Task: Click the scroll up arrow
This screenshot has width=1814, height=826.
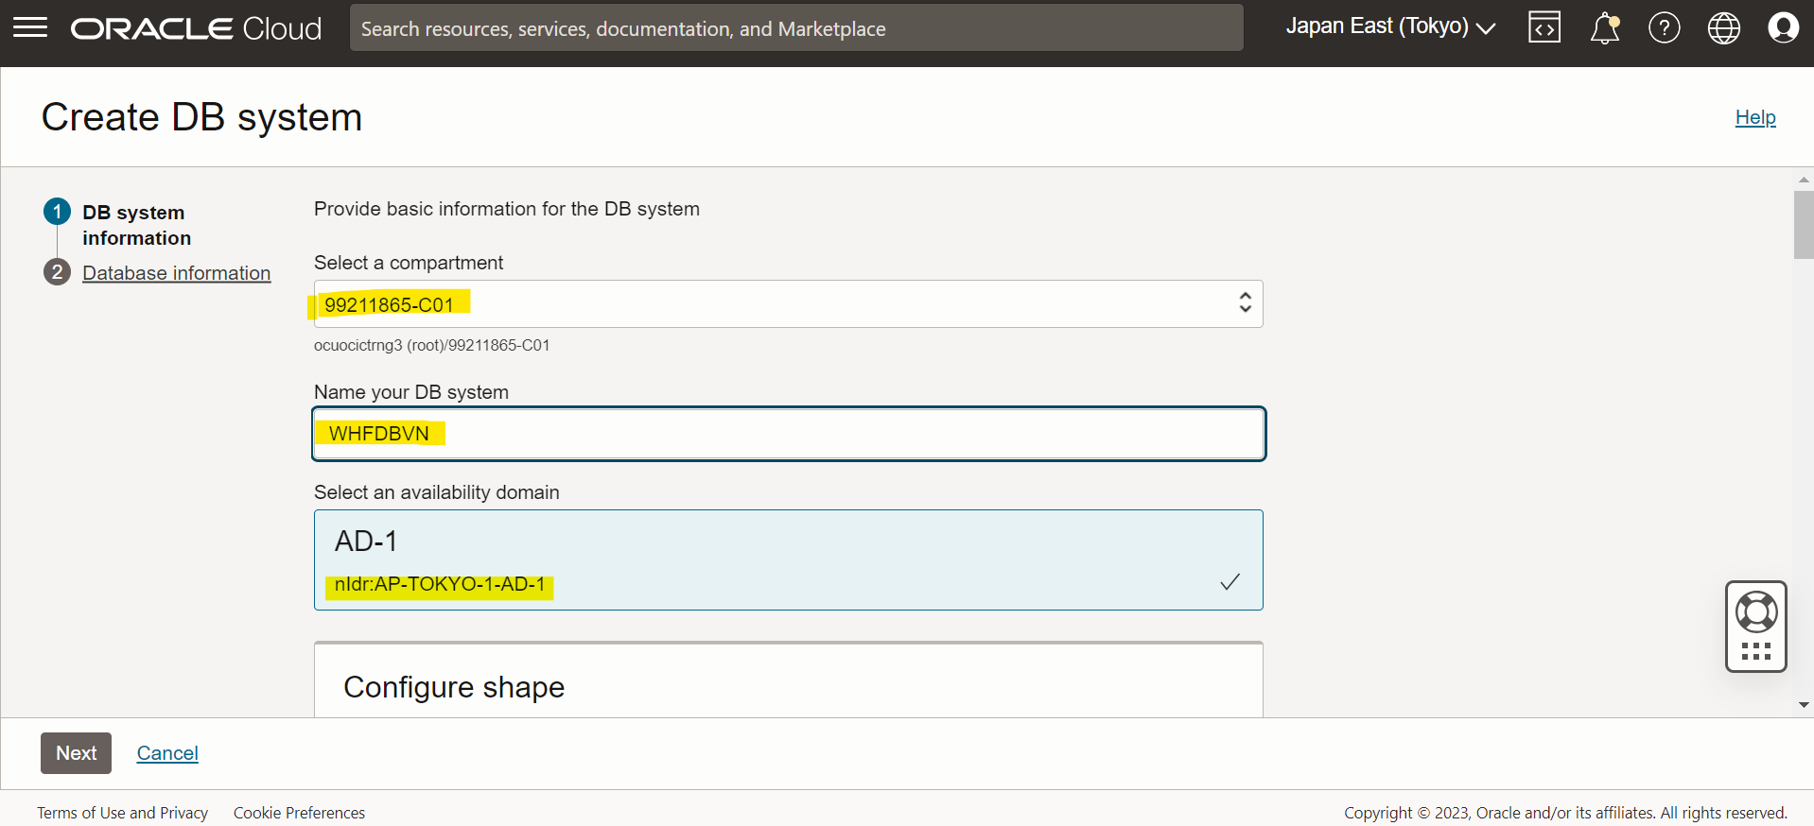Action: point(1804,179)
